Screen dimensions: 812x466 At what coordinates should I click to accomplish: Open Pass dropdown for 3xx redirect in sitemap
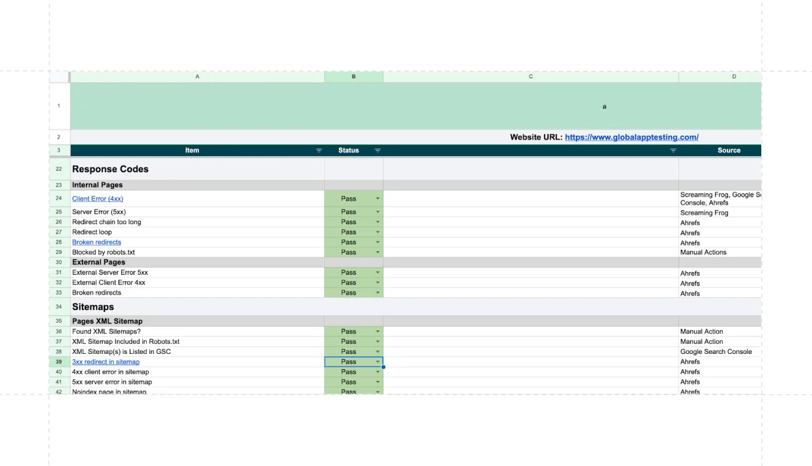coord(378,362)
